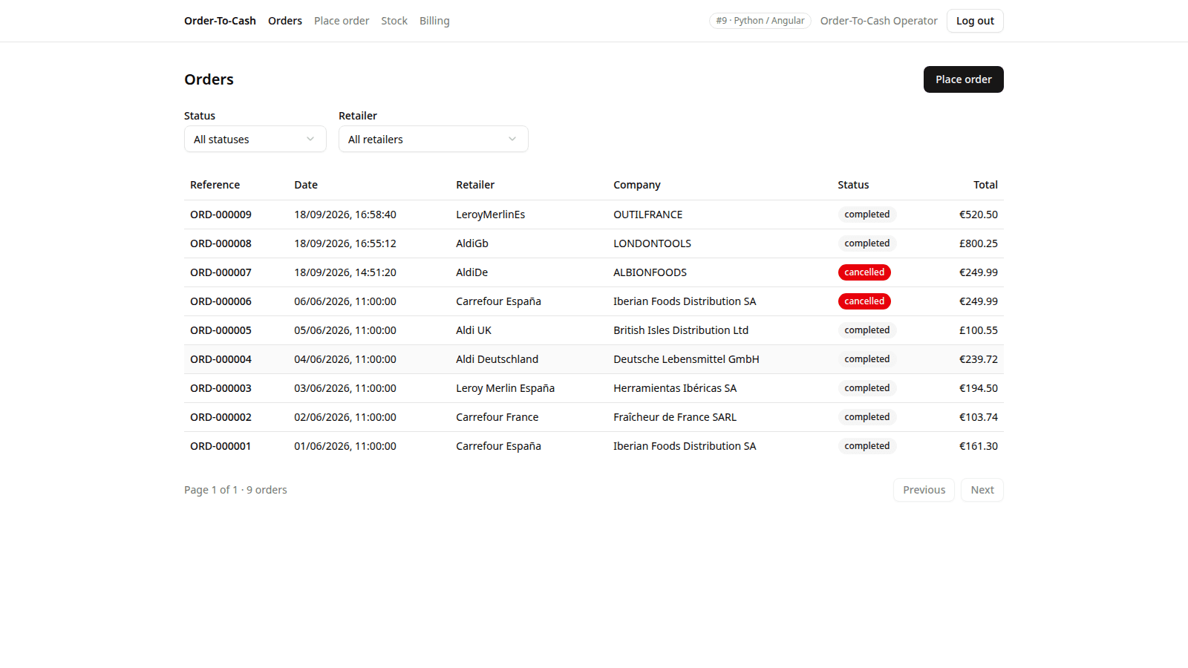Open order ORD-000002
This screenshot has width=1188, height=668.
221,417
